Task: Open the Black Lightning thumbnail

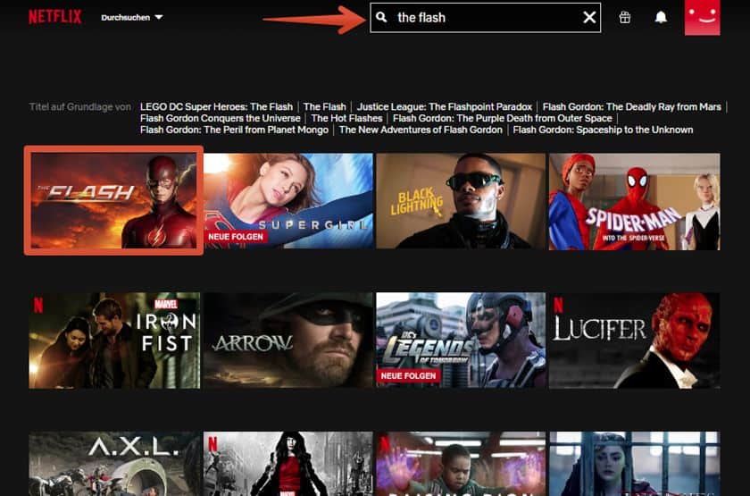Action: (x=461, y=200)
